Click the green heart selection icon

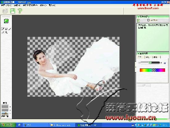(6, 21)
